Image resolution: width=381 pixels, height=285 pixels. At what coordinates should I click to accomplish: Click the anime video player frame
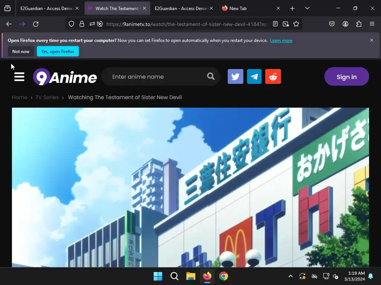pos(190,187)
